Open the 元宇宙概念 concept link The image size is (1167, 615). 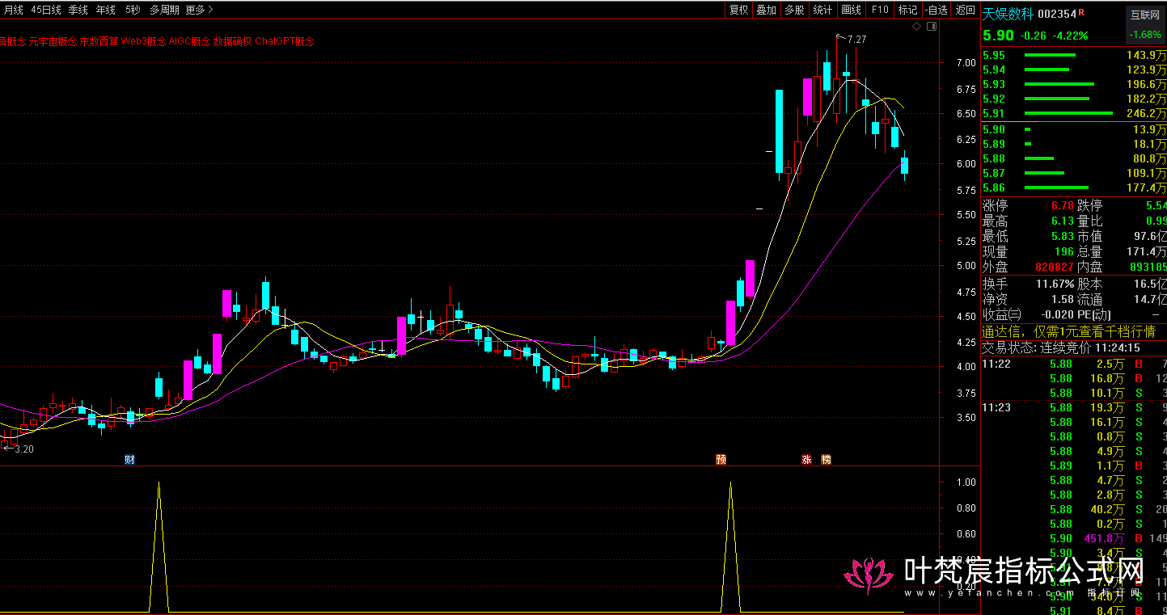tap(53, 41)
